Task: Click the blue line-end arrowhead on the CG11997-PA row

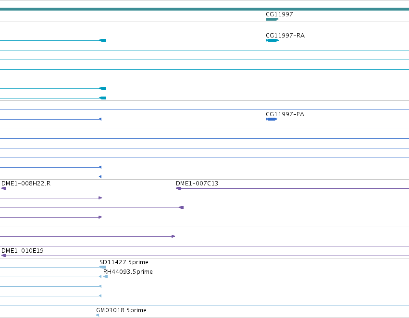Action: click(100, 119)
